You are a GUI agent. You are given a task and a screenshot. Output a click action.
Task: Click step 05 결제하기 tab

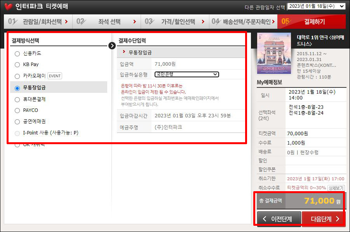[312, 22]
